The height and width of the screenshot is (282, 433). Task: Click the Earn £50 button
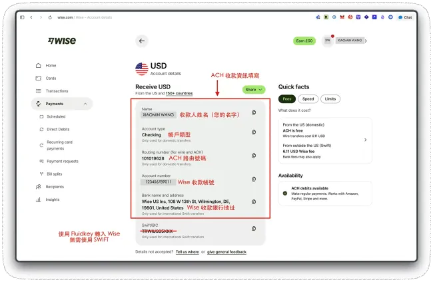[x=304, y=41]
